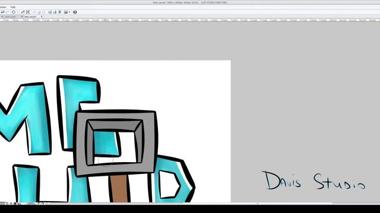Image resolution: width=380 pixels, height=213 pixels.
Task: Toggle Snap to Special Ruler
Action: tap(55, 12)
